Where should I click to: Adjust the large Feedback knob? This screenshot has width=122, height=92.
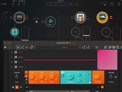(70, 77)
